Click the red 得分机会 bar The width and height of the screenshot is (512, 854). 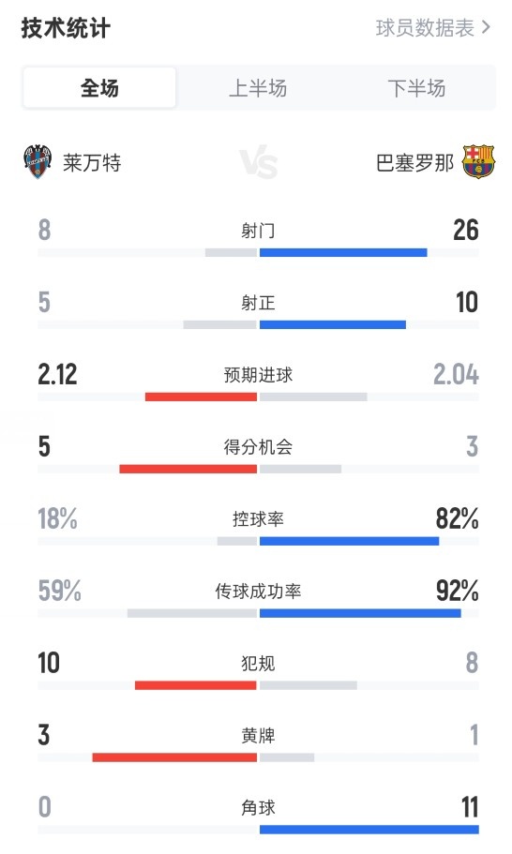tap(188, 469)
